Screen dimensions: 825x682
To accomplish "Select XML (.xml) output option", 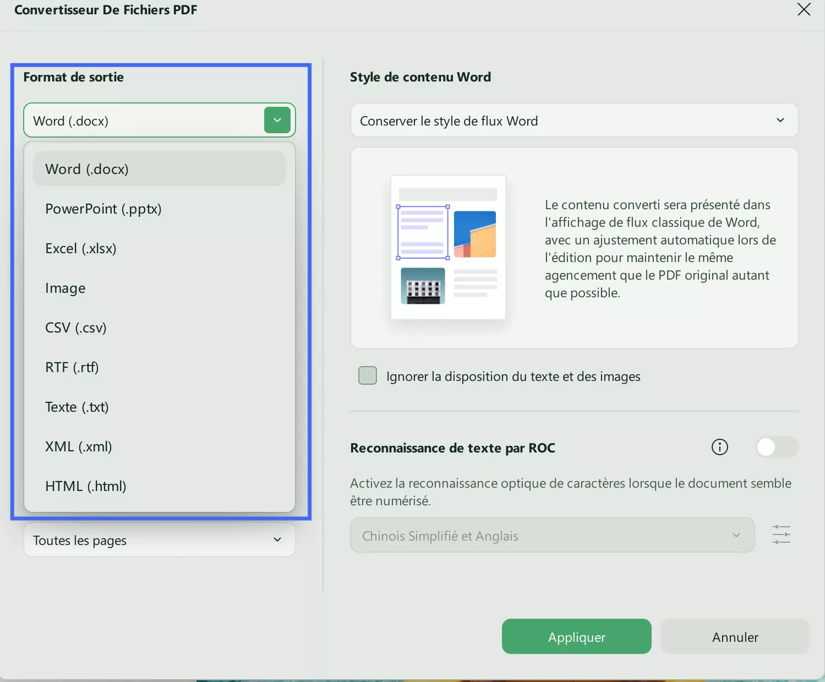I will click(79, 446).
